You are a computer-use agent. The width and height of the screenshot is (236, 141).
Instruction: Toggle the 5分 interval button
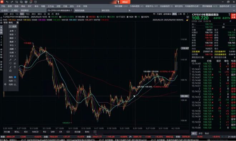tap(22, 14)
